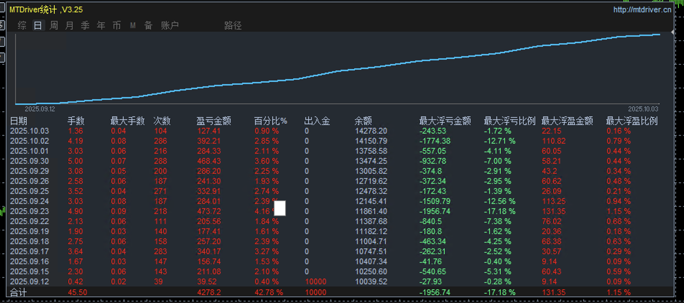This screenshot has height=303, width=684.
Task: Click the 最大浮亏金额 column header
Action: click(445, 121)
